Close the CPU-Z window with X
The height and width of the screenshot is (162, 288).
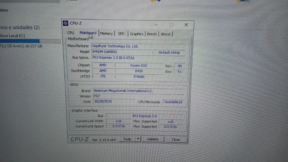pos(186,25)
